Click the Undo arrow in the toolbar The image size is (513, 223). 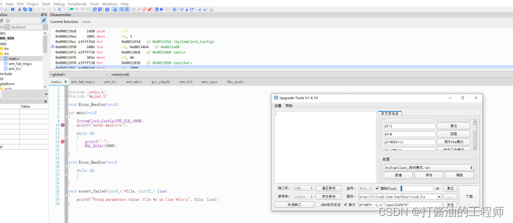pos(39,9)
